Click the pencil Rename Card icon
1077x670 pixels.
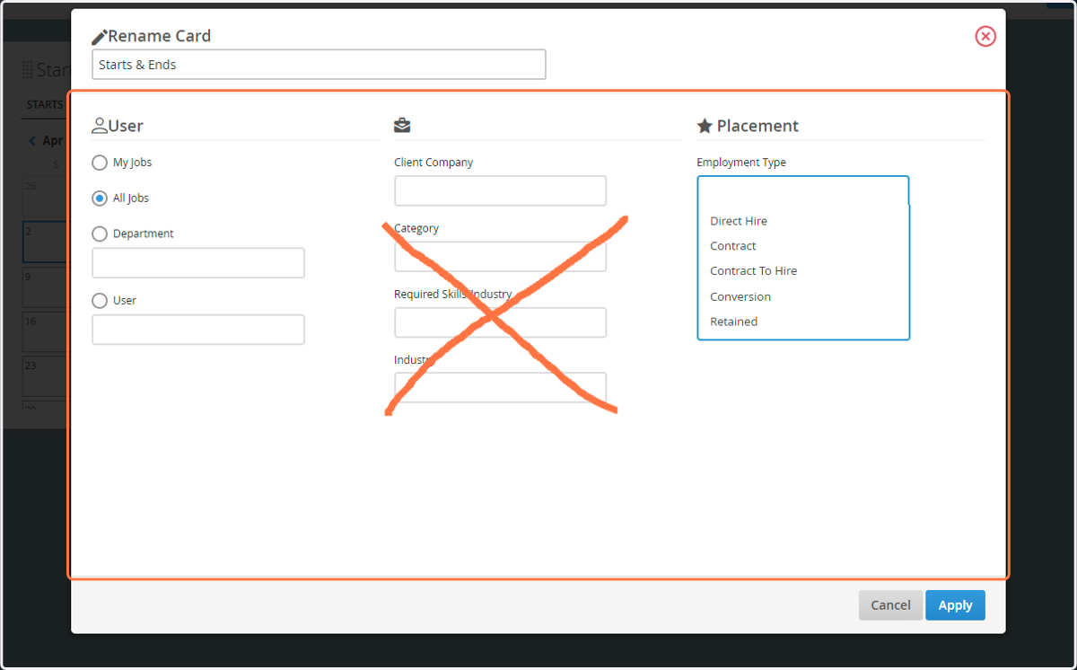[x=99, y=37]
